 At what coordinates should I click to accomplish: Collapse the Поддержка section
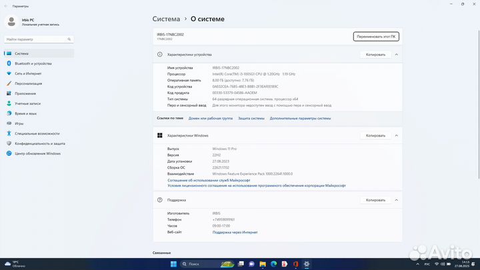coord(397,200)
